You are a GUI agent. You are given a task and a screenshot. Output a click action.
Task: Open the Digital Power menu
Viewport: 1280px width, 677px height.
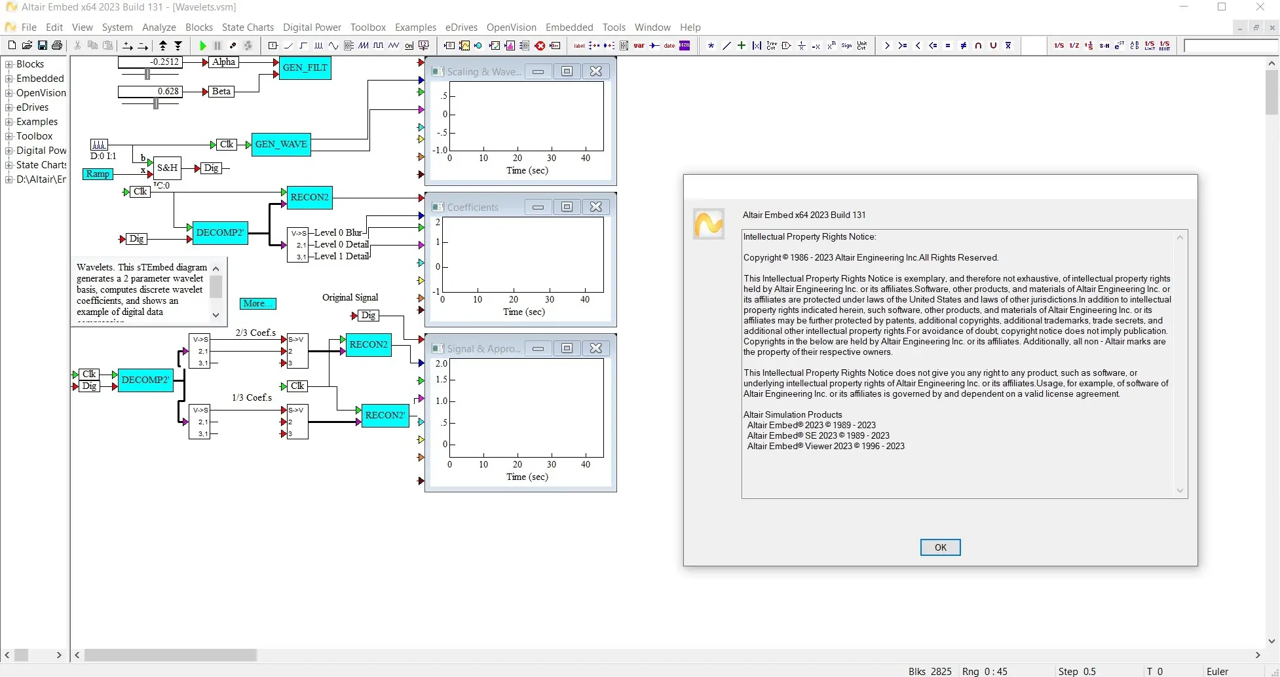point(312,27)
